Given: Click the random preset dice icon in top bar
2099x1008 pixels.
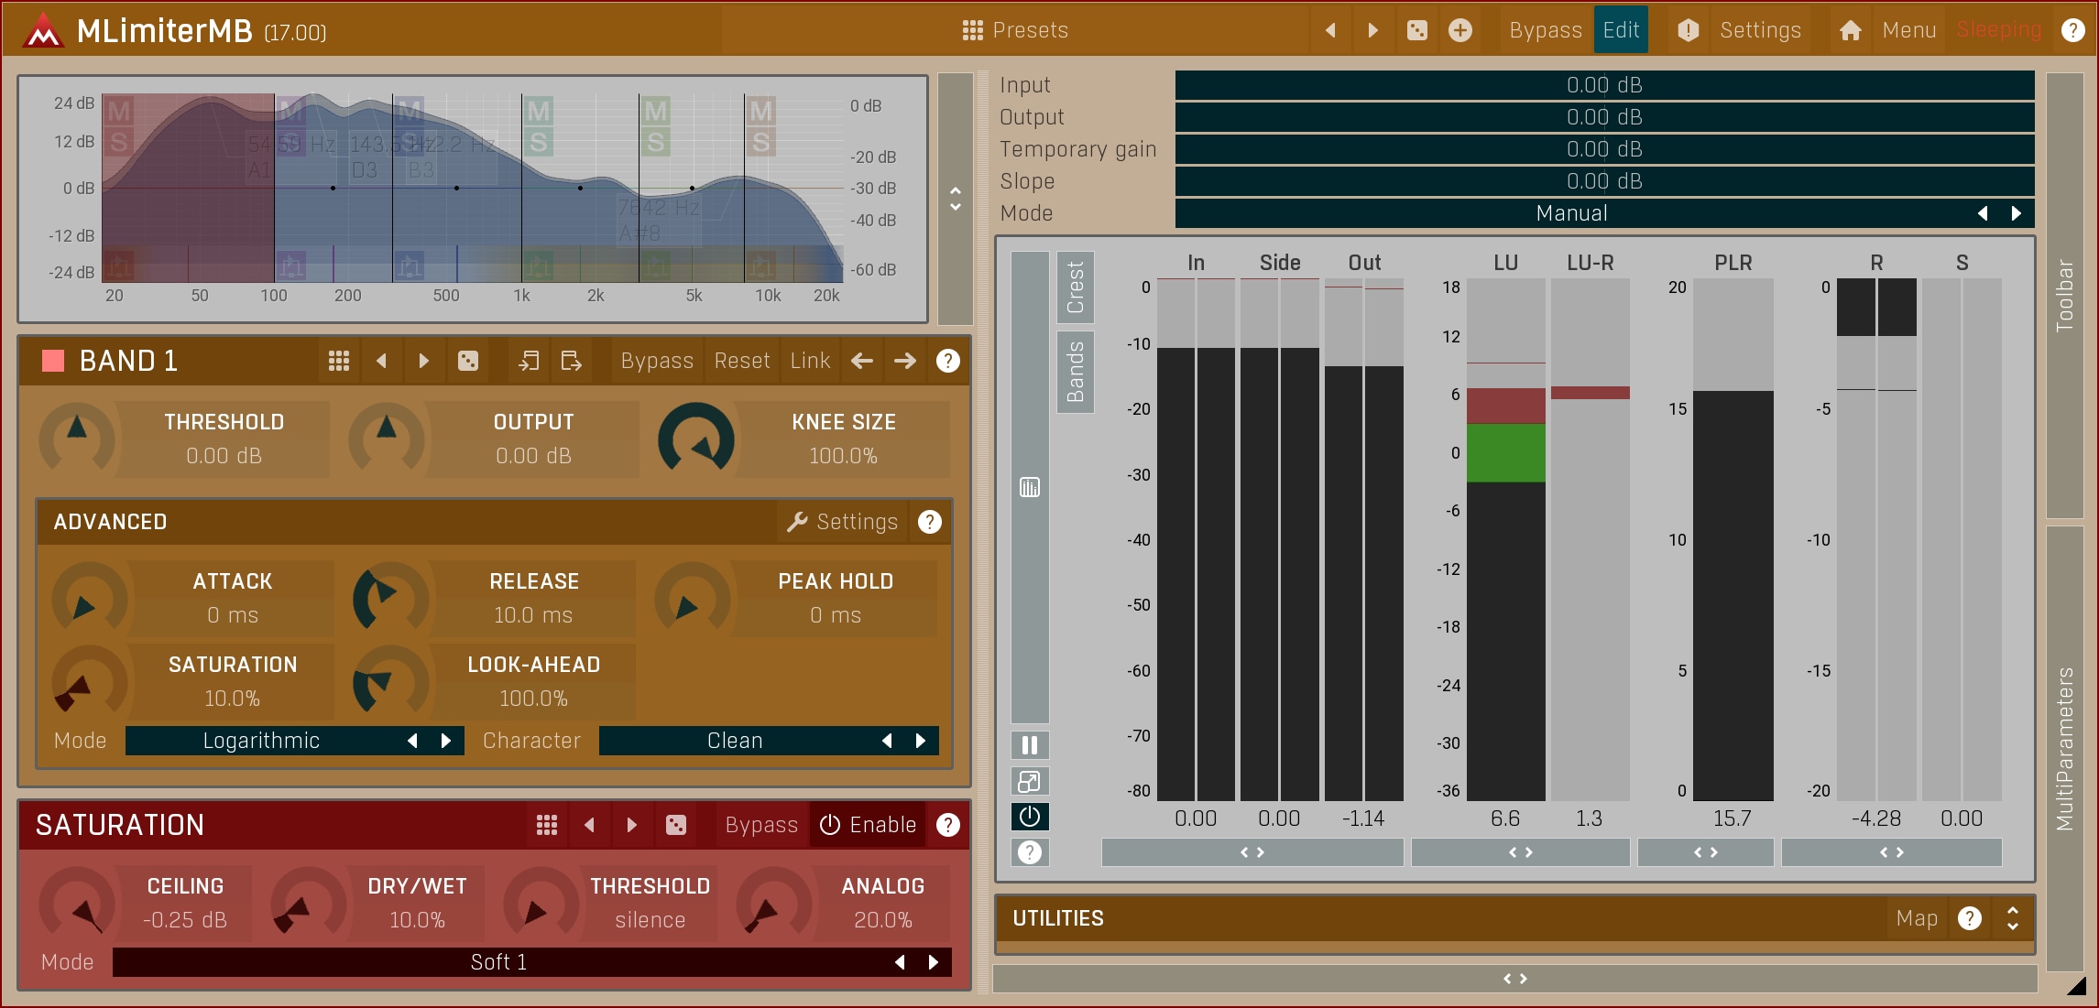Looking at the screenshot, I should (1416, 30).
